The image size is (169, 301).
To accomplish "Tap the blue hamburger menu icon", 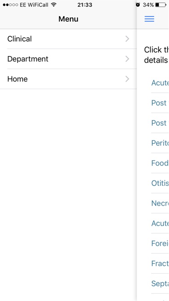I will (149, 19).
